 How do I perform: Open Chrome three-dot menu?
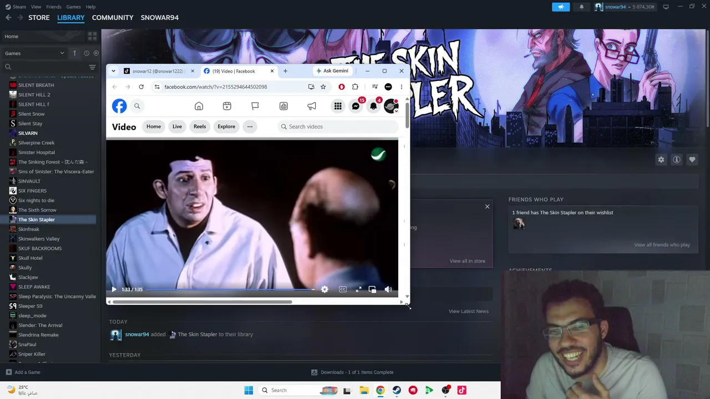pyautogui.click(x=402, y=86)
